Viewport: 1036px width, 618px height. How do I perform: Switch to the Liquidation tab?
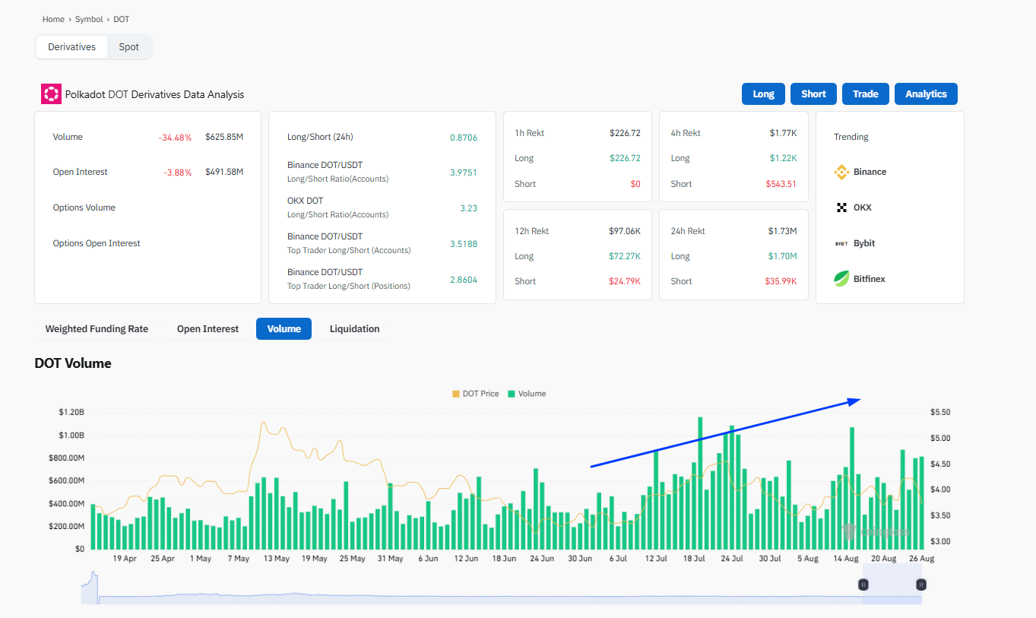click(x=354, y=328)
